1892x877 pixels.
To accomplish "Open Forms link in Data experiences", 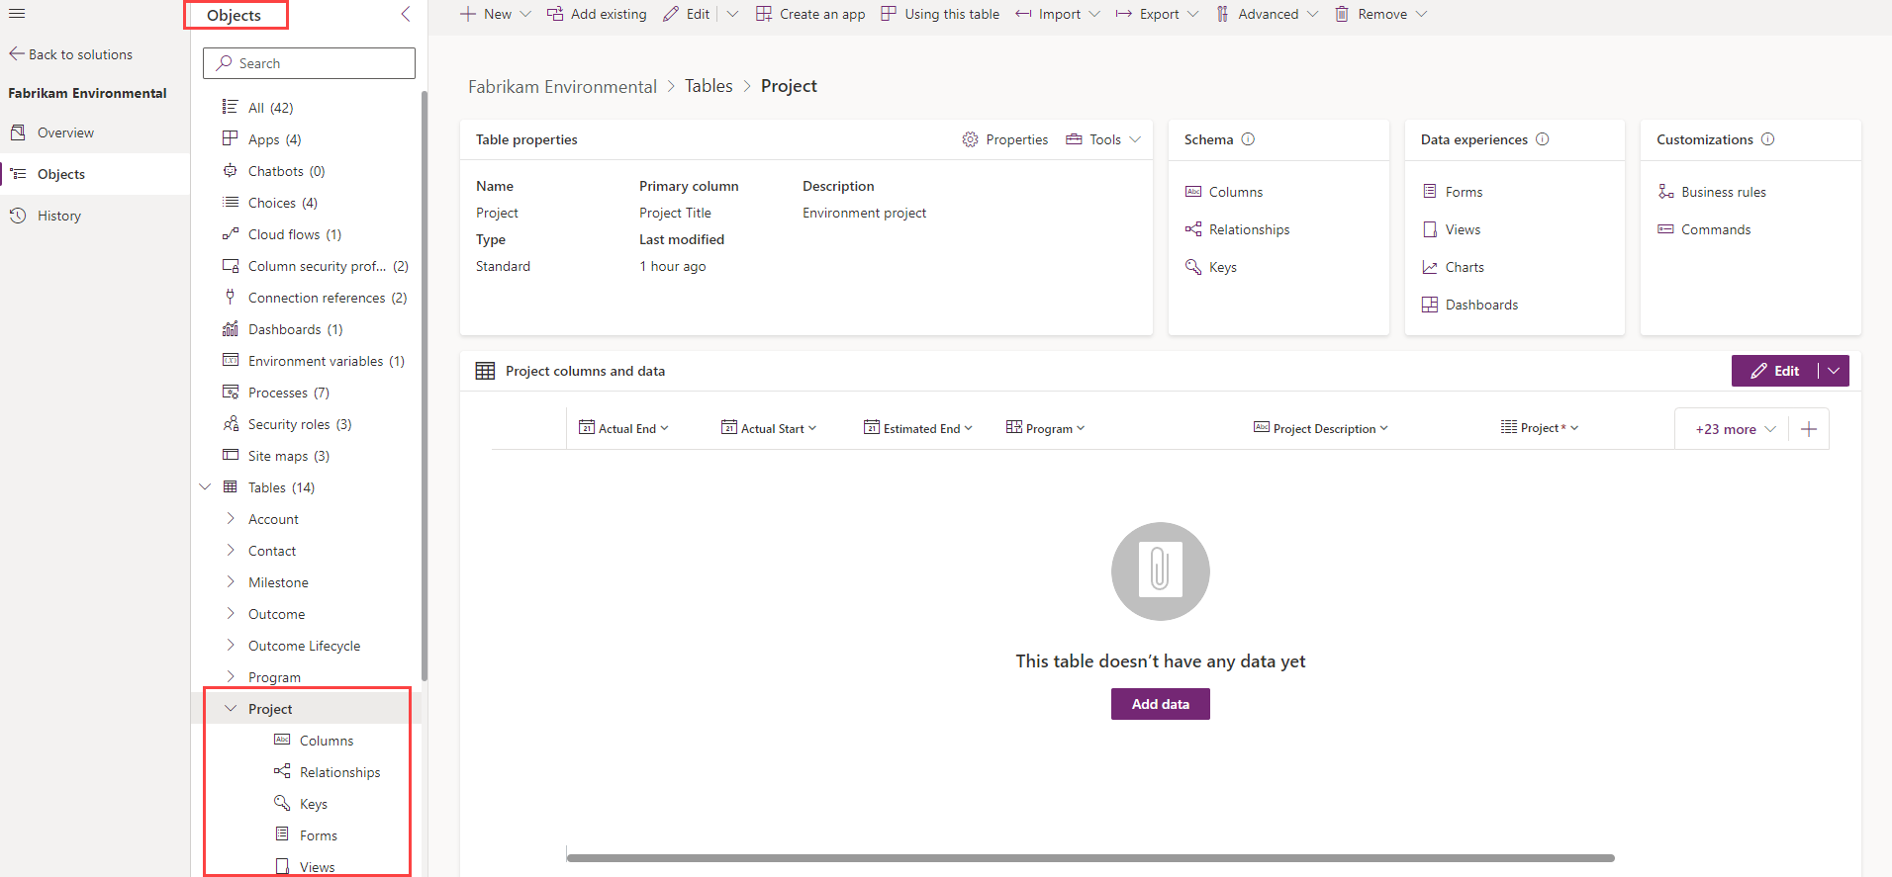I will pos(1464,192).
